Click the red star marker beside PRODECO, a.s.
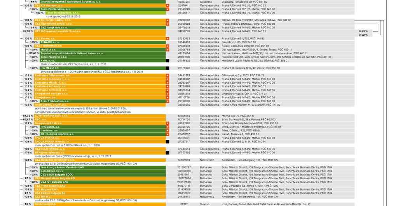Viewport: 398px width, 206px height. click(x=167, y=127)
